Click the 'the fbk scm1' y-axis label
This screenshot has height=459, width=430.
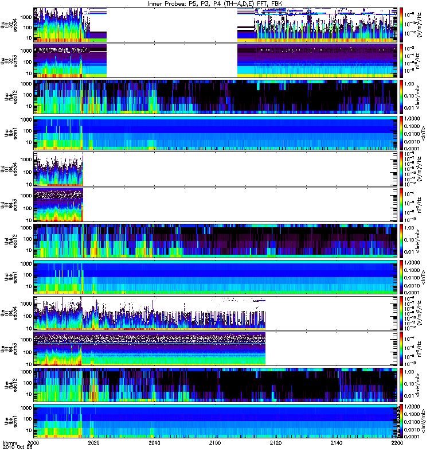coord(10,421)
